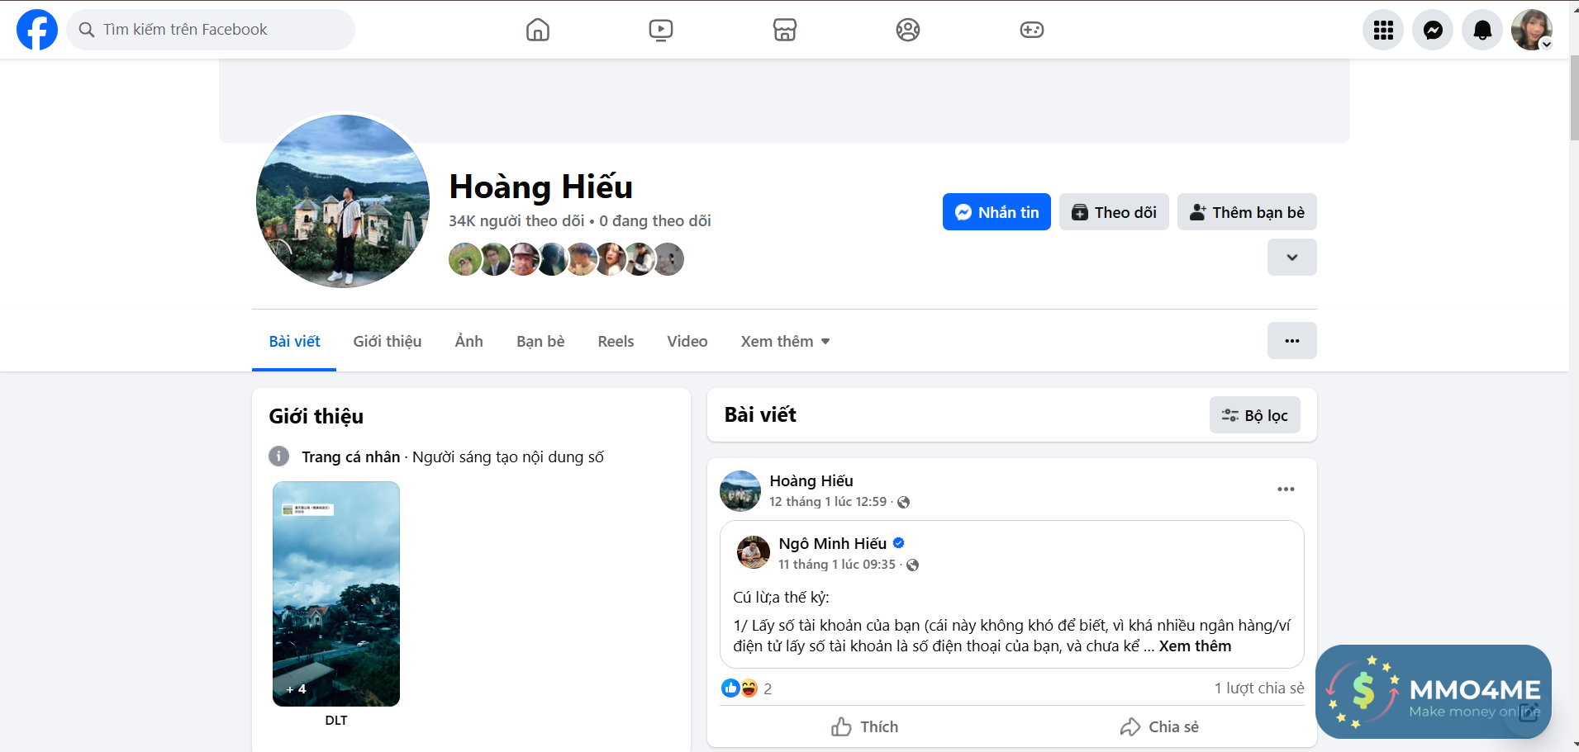
Task: Open the three-dot options on Hoàng Hiếu's post
Action: pyautogui.click(x=1286, y=490)
